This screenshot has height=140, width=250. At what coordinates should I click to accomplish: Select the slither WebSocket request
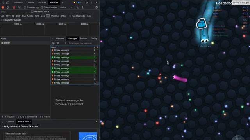coord(25,43)
